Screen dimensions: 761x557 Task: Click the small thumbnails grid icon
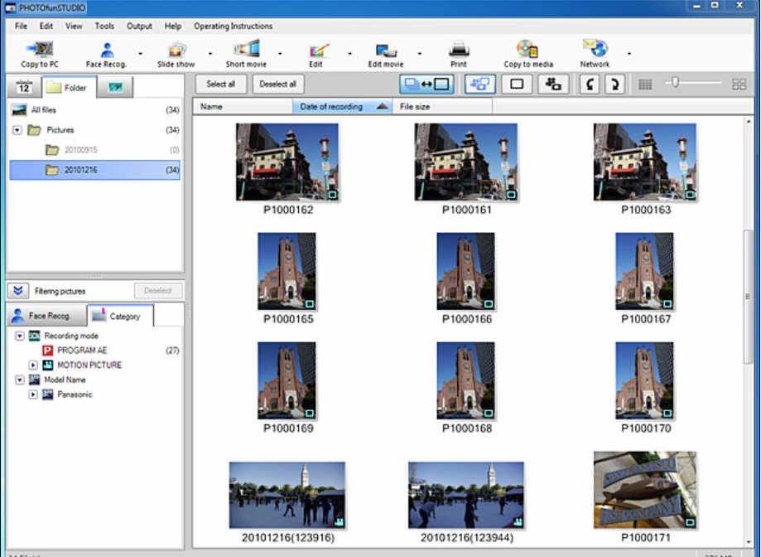tap(645, 85)
